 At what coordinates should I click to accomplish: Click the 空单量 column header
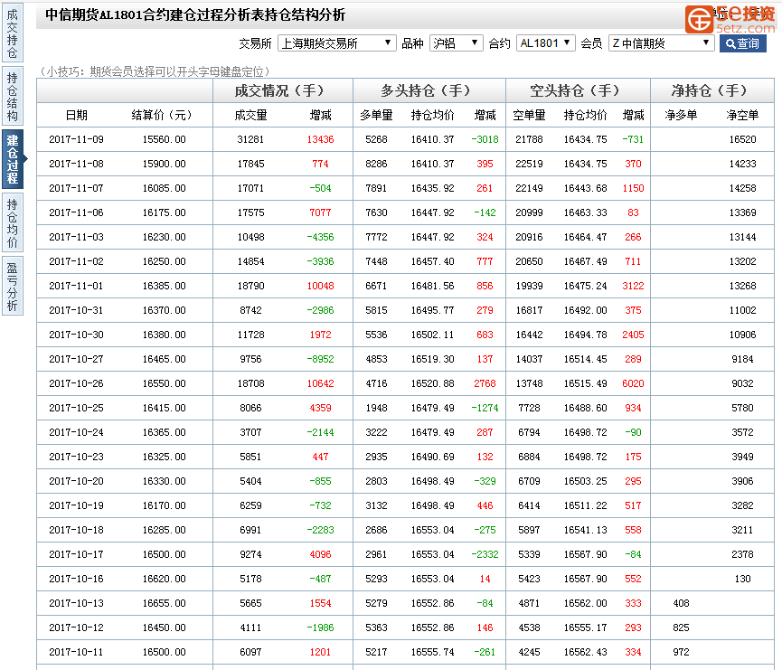529,115
